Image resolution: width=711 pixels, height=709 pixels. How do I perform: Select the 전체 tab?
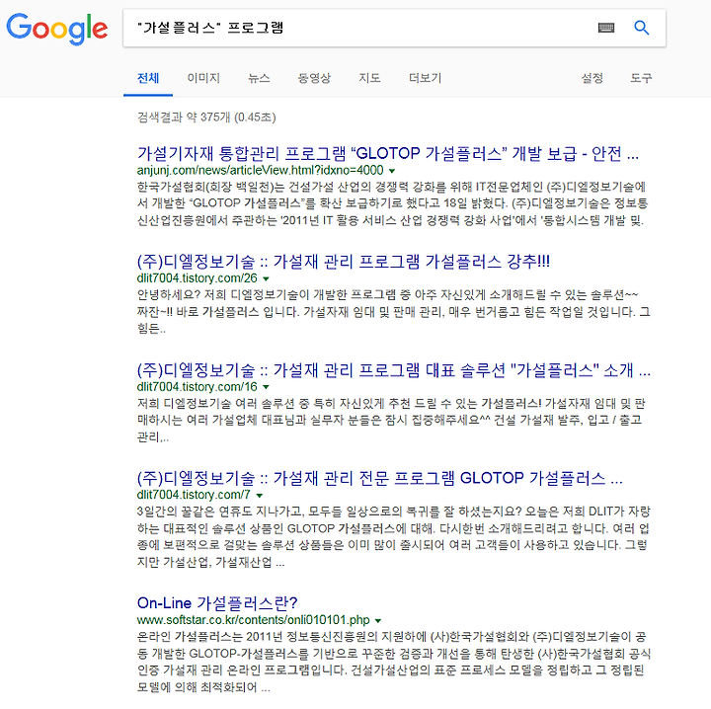click(148, 78)
